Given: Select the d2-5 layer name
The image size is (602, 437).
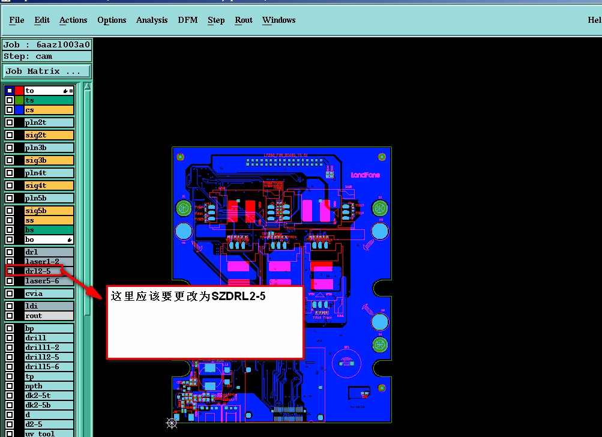Looking at the screenshot, I should coord(49,424).
